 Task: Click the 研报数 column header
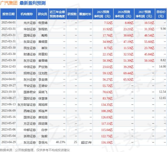[72, 14]
